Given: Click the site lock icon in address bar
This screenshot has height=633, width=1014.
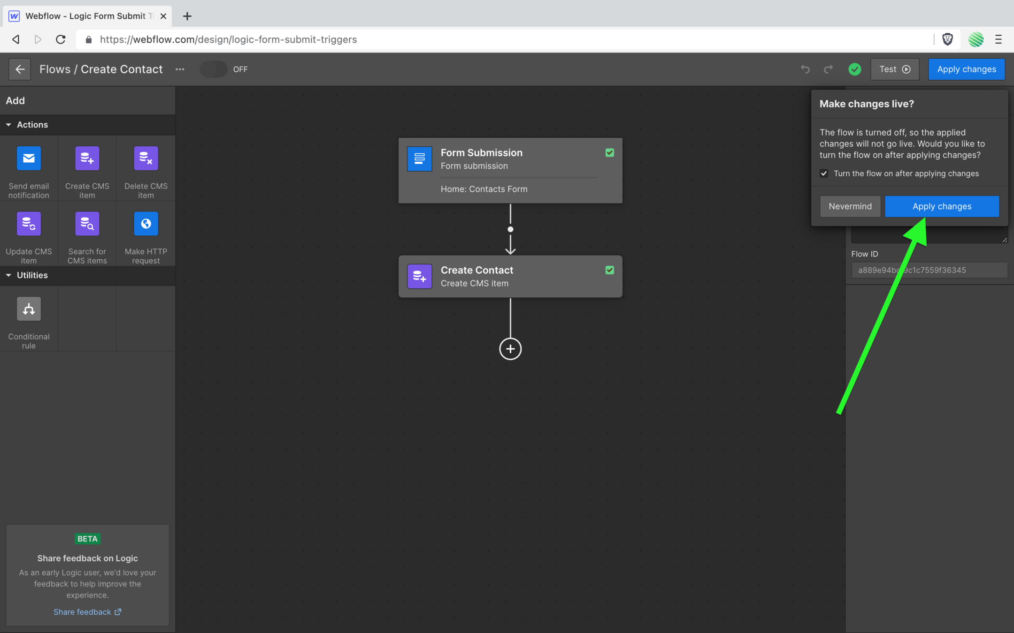Looking at the screenshot, I should (x=88, y=40).
